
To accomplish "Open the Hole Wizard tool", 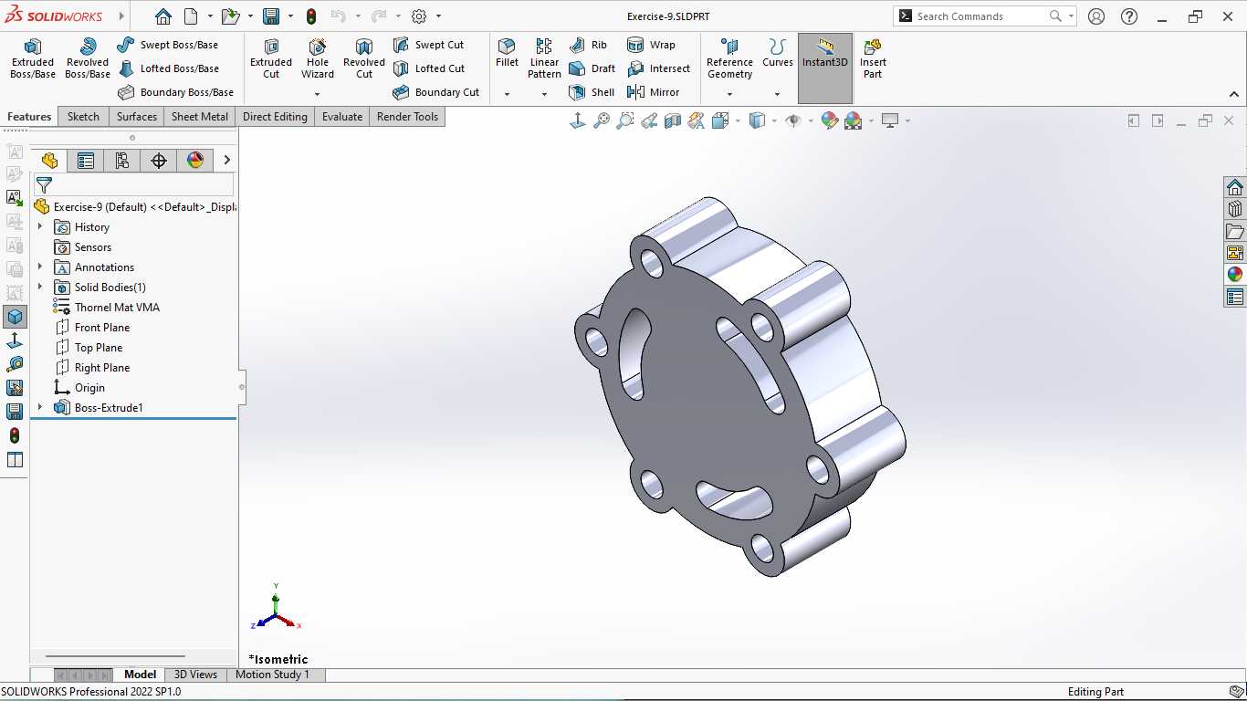I will 318,58.
